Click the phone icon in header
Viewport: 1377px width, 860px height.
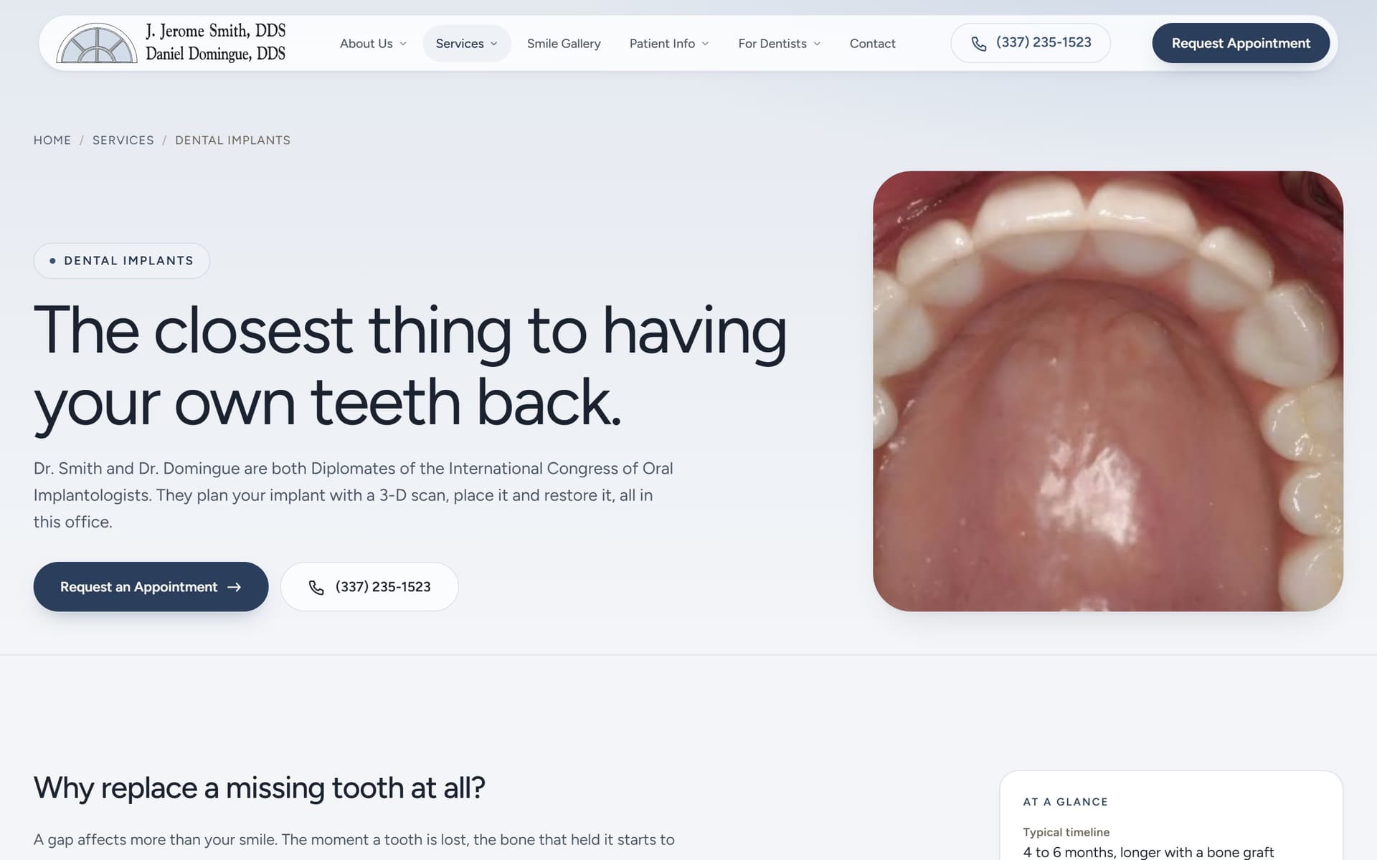pyautogui.click(x=978, y=44)
